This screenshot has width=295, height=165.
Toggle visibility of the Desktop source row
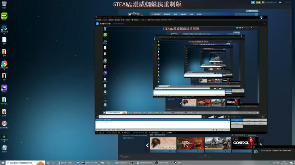click(x=229, y=122)
